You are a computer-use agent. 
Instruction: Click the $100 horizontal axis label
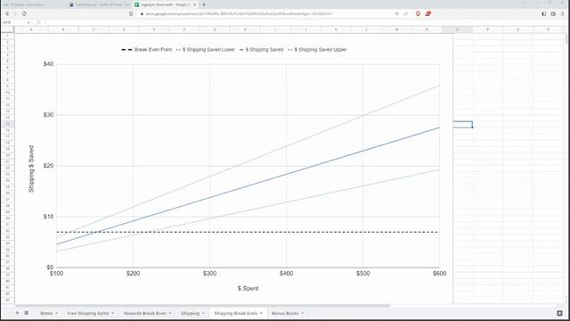coord(56,274)
